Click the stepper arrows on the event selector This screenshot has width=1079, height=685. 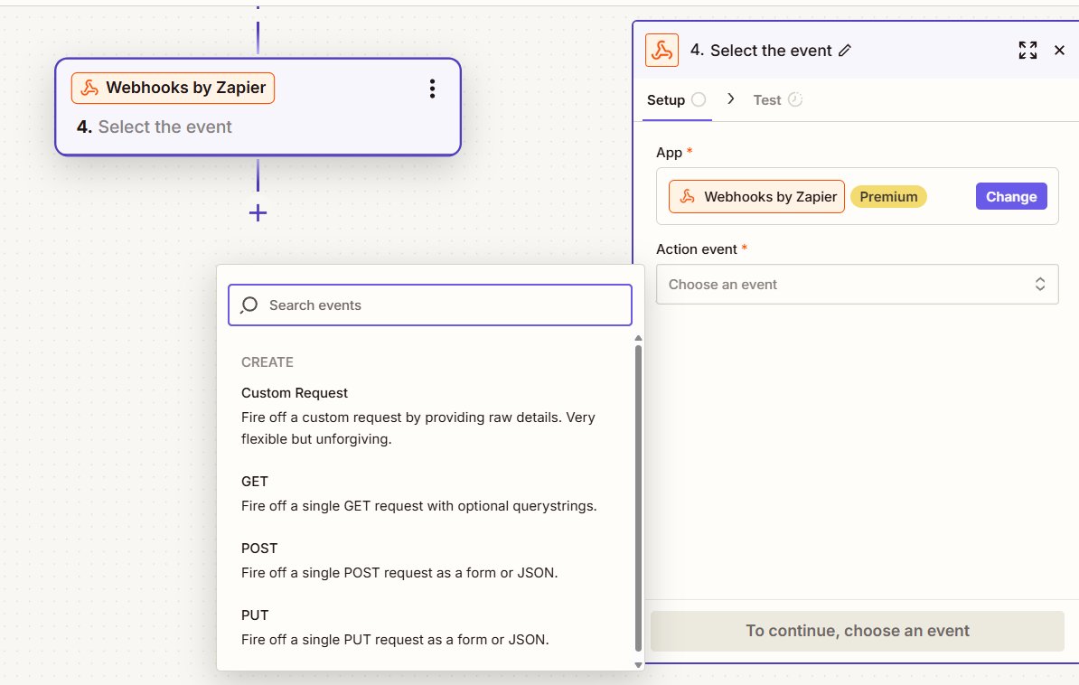coord(1039,284)
